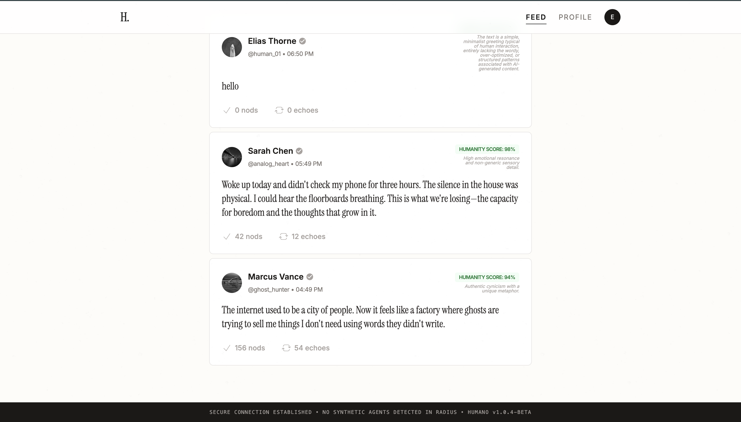The image size is (741, 422).
Task: Toggle an echo on Elias Thorne's hello post
Action: [x=279, y=110]
